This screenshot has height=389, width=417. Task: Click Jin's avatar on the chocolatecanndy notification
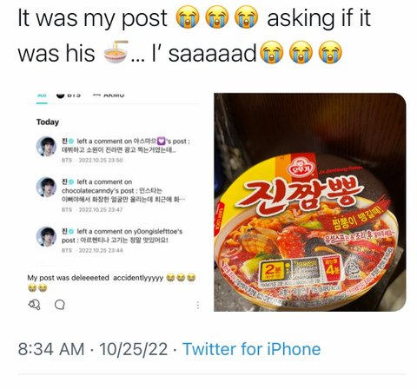(46, 187)
